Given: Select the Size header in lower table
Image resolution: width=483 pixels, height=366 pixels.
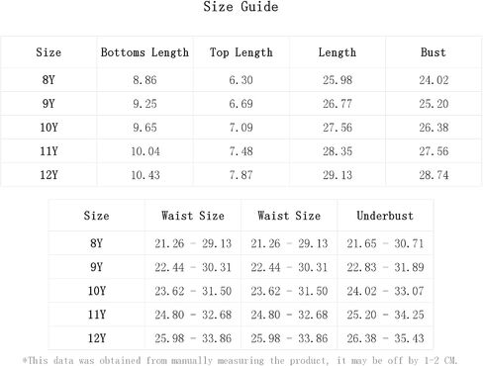Looking at the screenshot, I should point(96,216).
